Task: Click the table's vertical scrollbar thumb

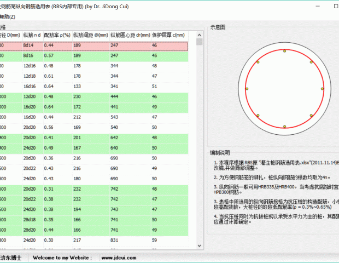Action: [x=200, y=43]
